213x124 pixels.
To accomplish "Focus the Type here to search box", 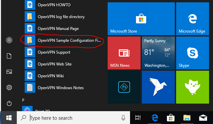I will [x=73, y=118].
